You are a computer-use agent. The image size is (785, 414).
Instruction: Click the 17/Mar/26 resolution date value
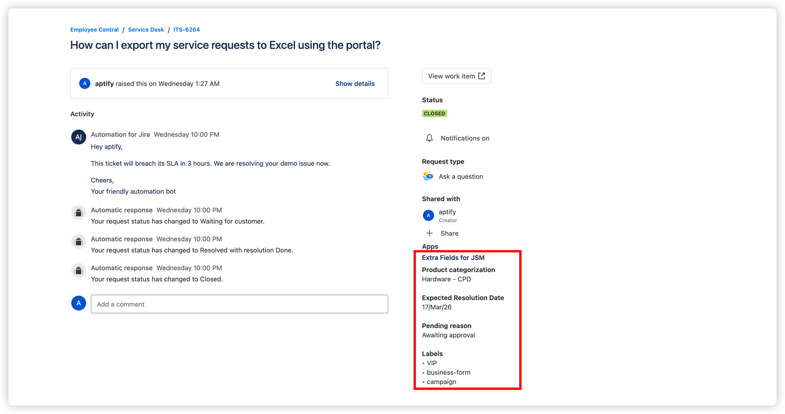(436, 307)
